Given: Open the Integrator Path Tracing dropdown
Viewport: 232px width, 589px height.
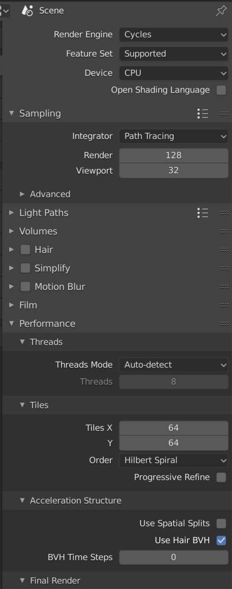Looking at the screenshot, I should (x=174, y=136).
